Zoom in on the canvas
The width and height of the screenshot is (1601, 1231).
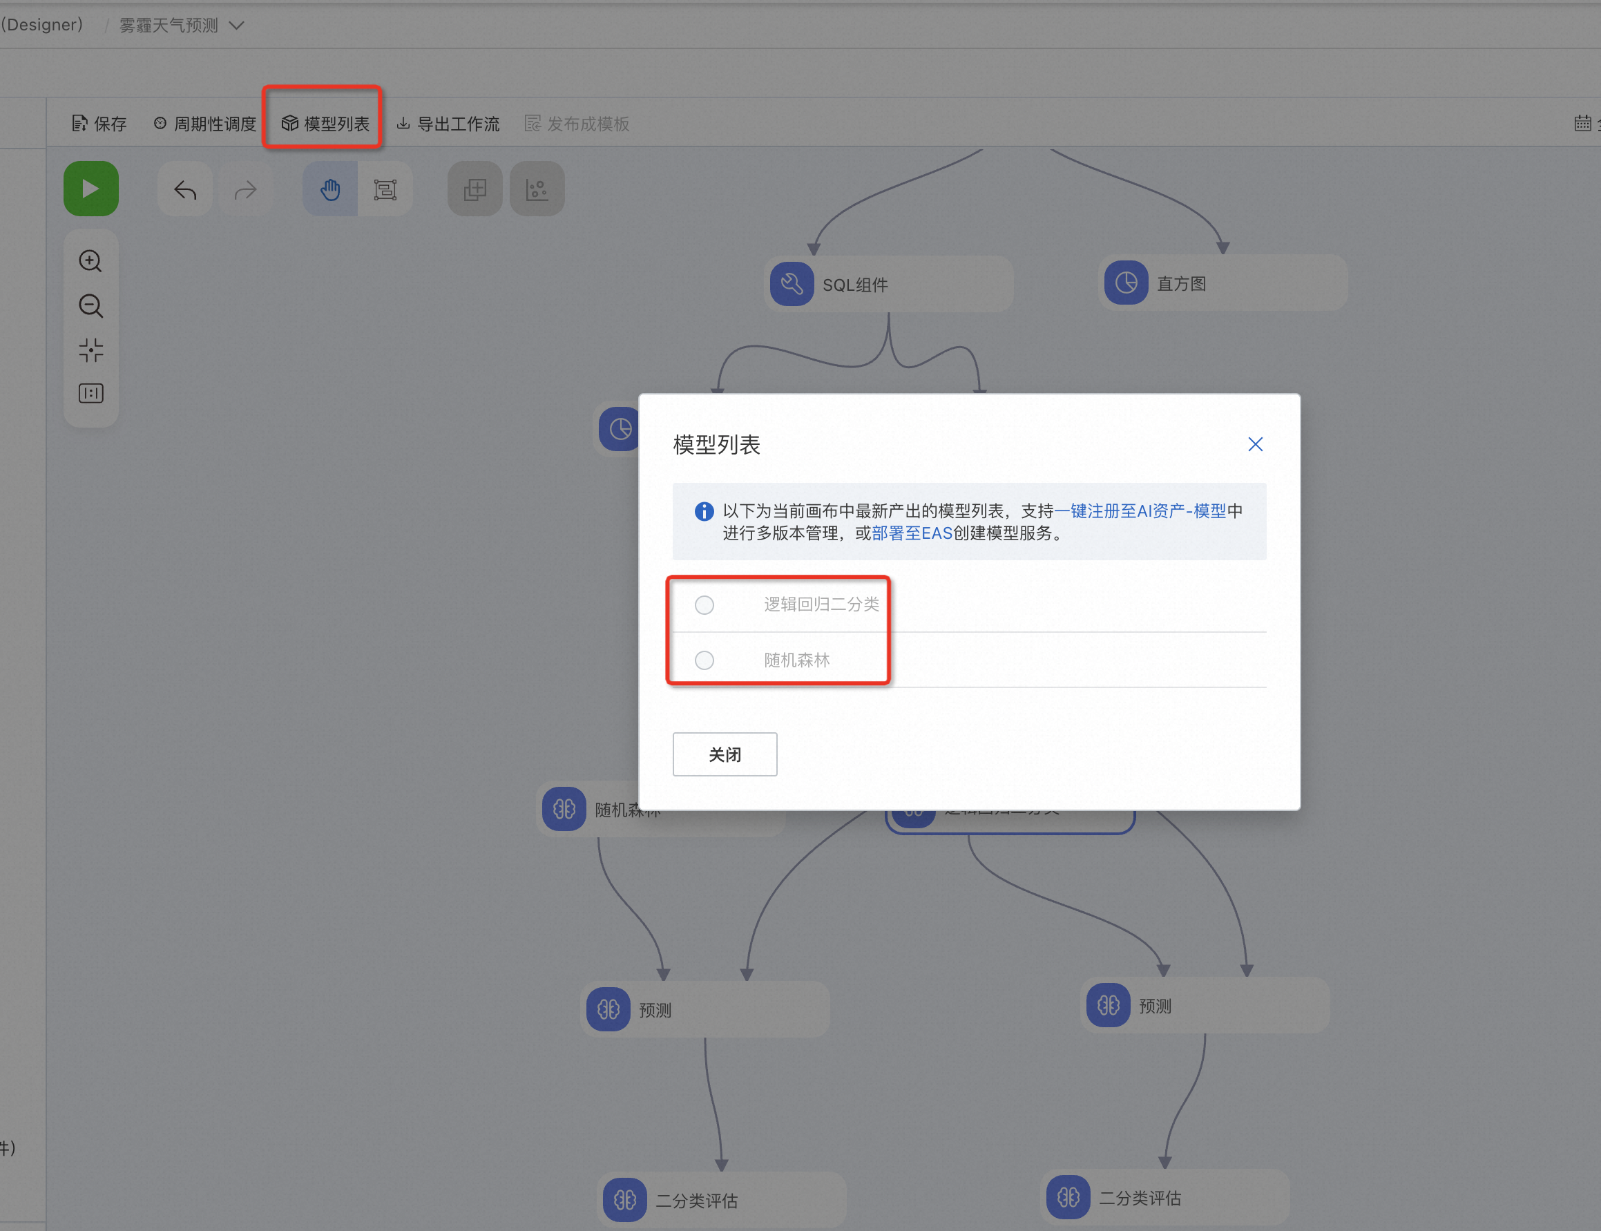click(91, 261)
